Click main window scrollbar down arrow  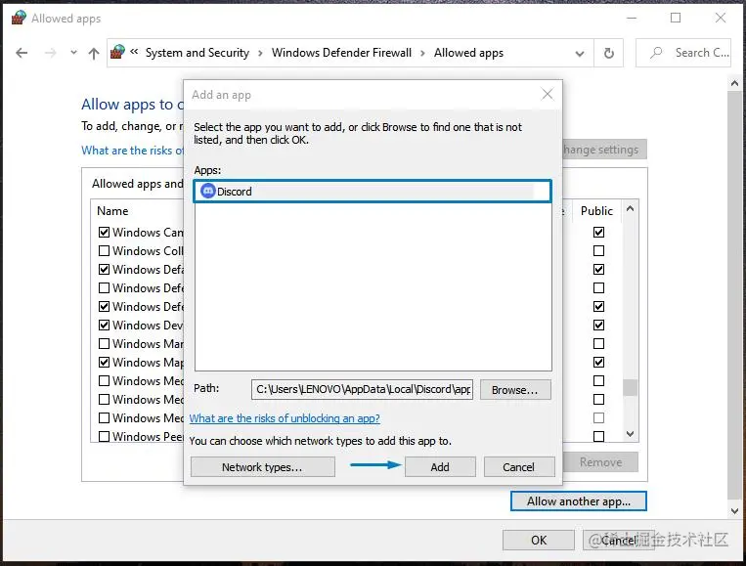tap(734, 511)
